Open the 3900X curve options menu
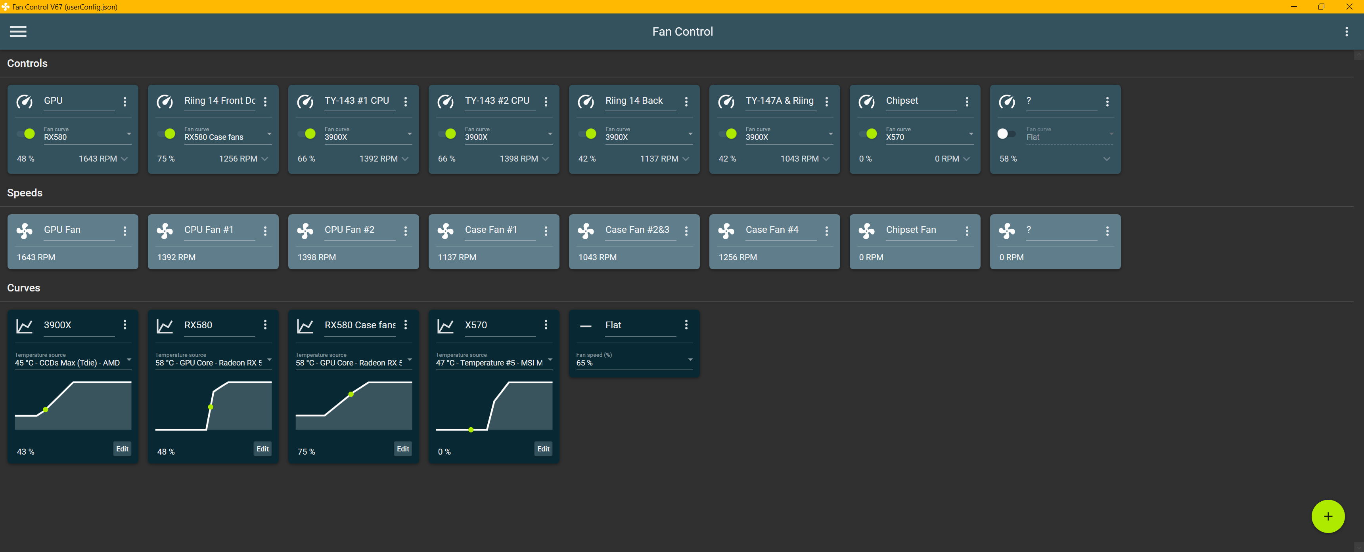Image resolution: width=1364 pixels, height=552 pixels. click(x=125, y=325)
